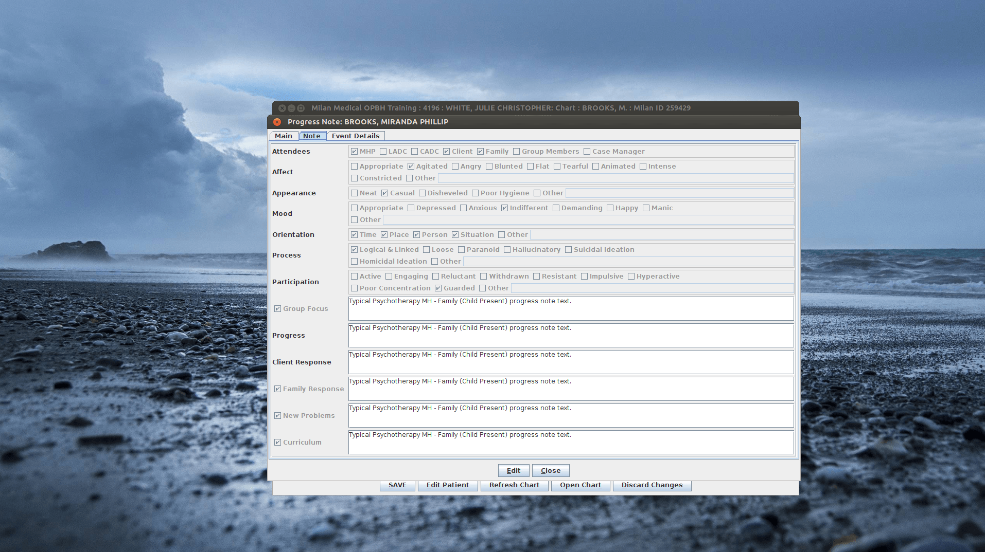Uncheck the Guarded participation checkbox
This screenshot has height=552, width=985.
coord(438,288)
